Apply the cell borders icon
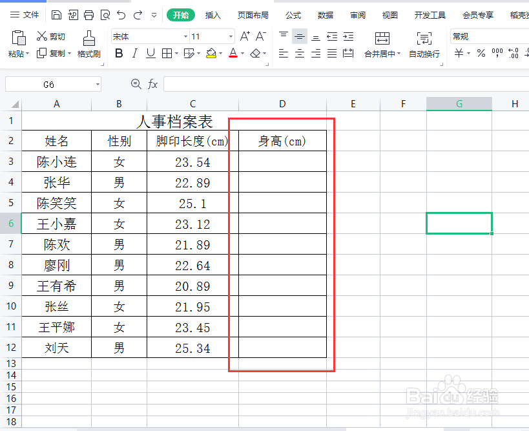Viewport: 529px width, 431px height. 167,53
